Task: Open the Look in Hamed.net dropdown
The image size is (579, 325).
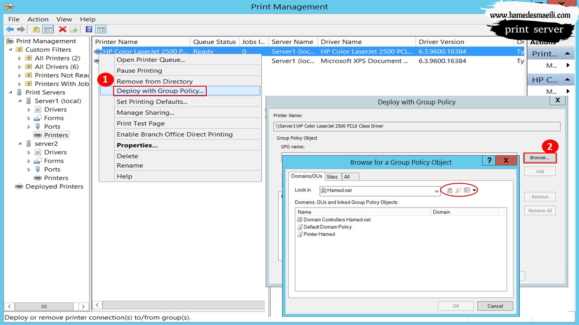Action: pos(437,191)
